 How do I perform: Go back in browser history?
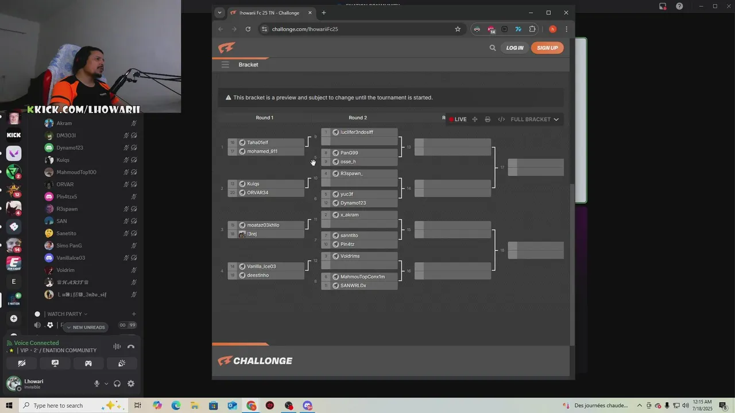click(x=220, y=29)
